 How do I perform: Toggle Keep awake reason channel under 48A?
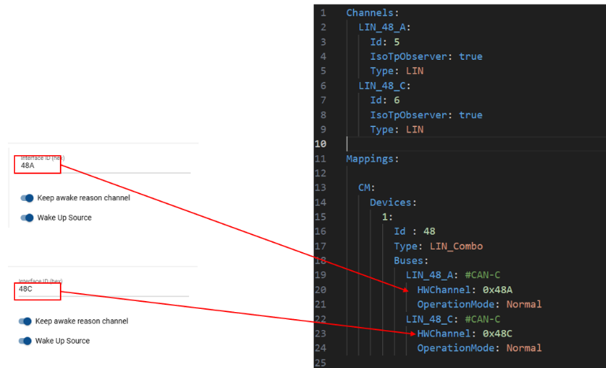coord(28,198)
